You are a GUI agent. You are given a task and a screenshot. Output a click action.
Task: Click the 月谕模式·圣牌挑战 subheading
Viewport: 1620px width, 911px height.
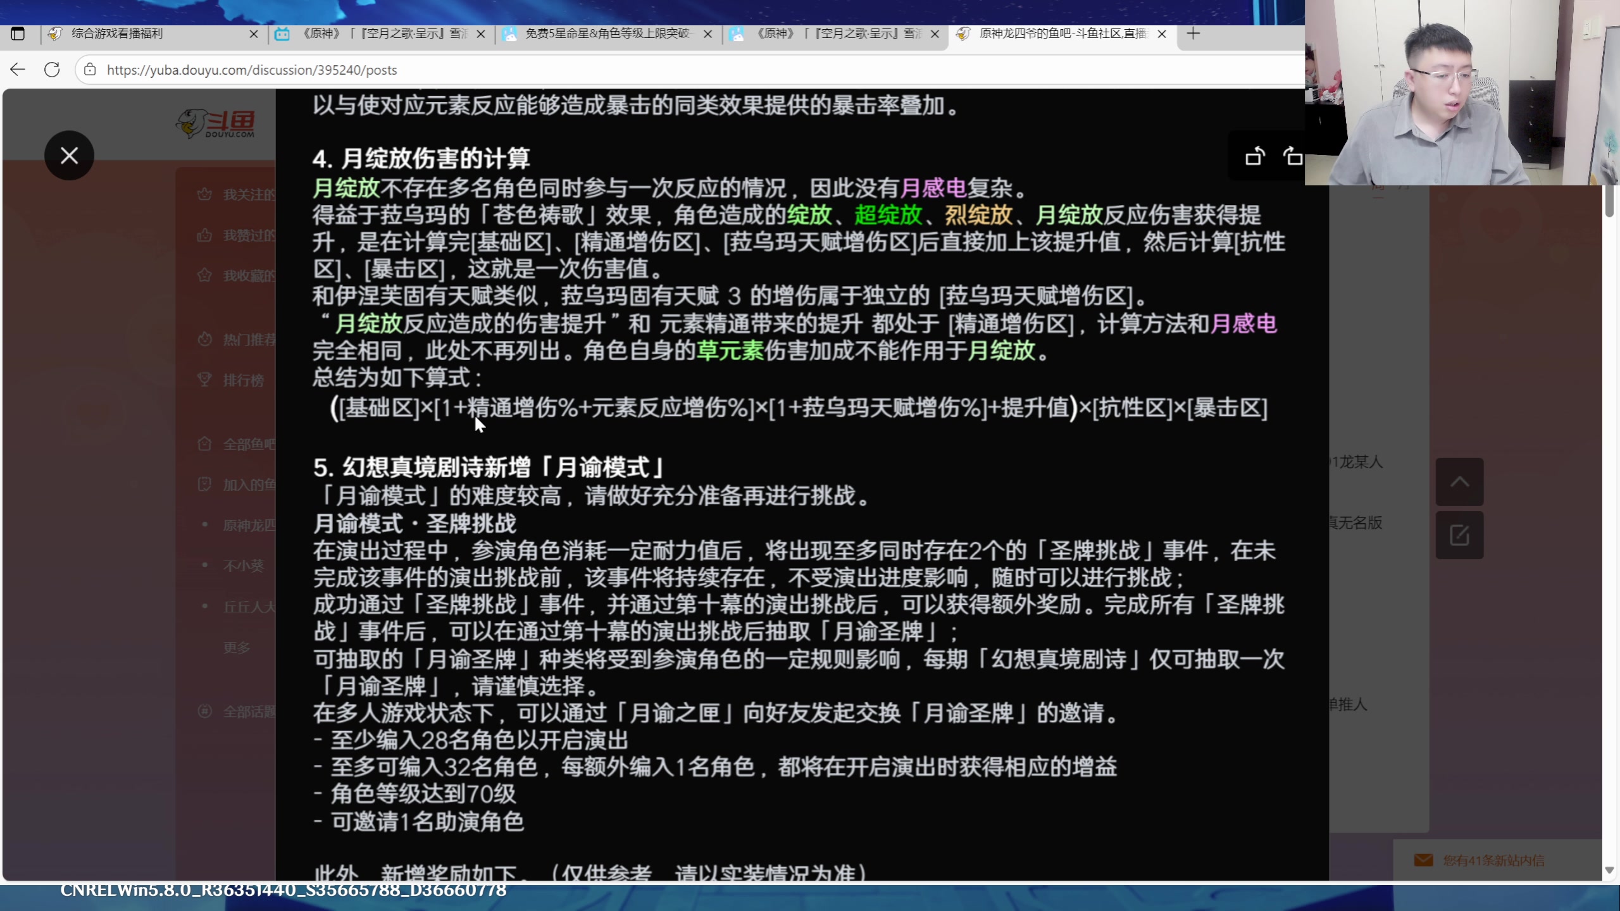coord(415,524)
